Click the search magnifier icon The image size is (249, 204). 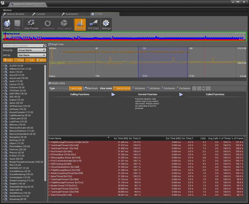pyautogui.click(x=45, y=46)
